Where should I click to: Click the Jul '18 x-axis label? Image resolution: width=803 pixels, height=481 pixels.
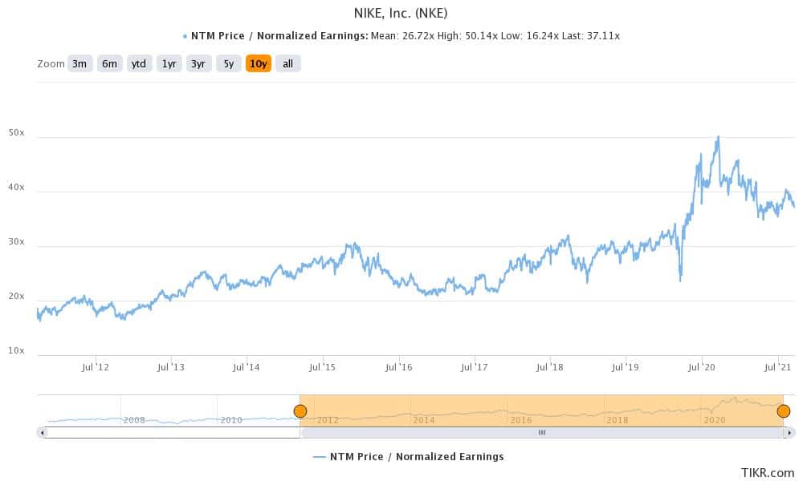point(549,367)
